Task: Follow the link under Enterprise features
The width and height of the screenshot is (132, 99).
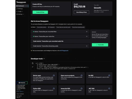Action: coord(20,92)
